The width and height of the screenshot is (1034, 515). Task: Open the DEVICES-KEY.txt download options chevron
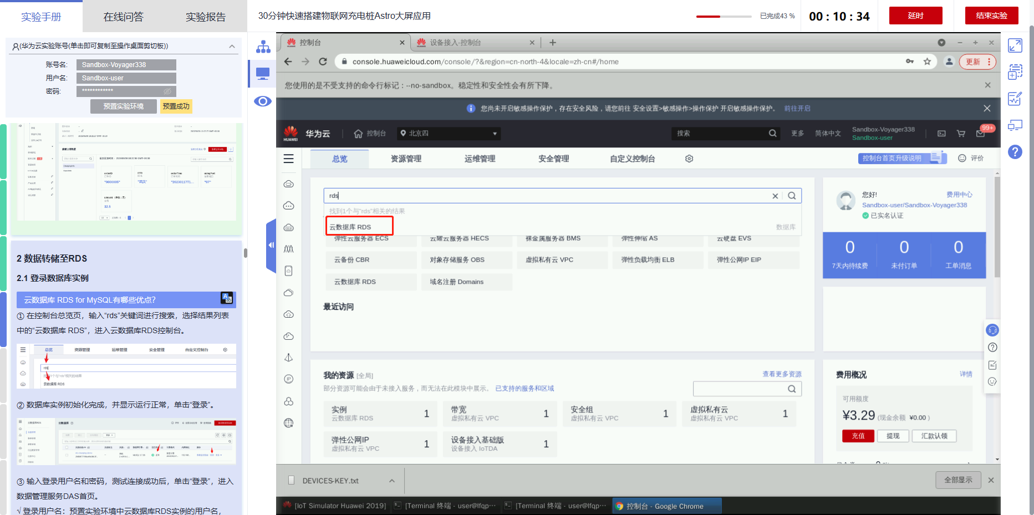pyautogui.click(x=392, y=481)
